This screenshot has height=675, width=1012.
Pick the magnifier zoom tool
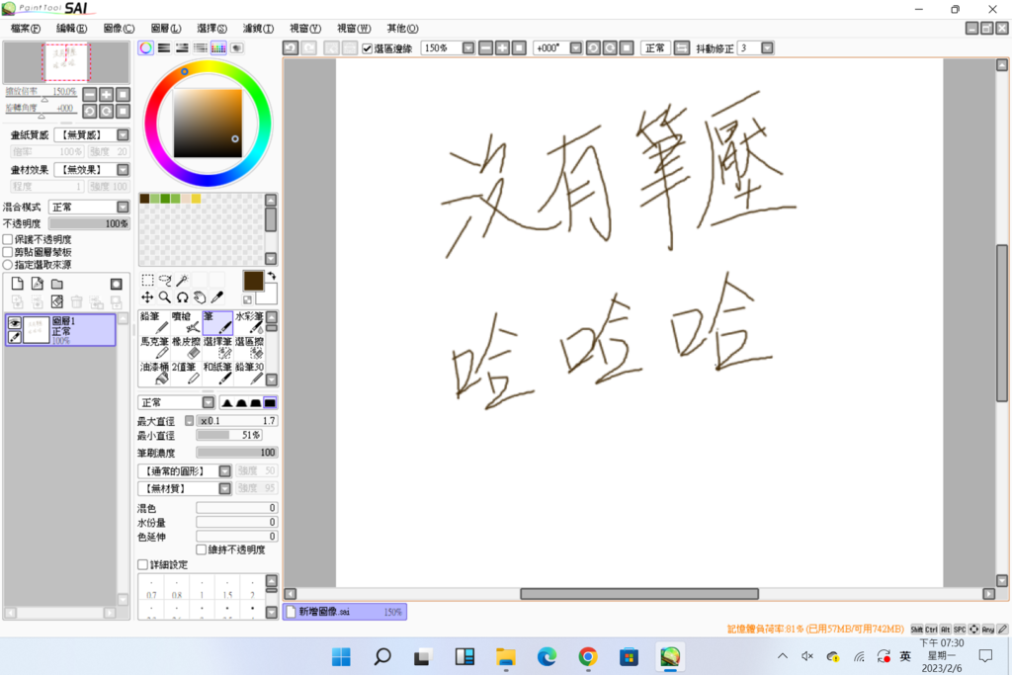pos(165,297)
